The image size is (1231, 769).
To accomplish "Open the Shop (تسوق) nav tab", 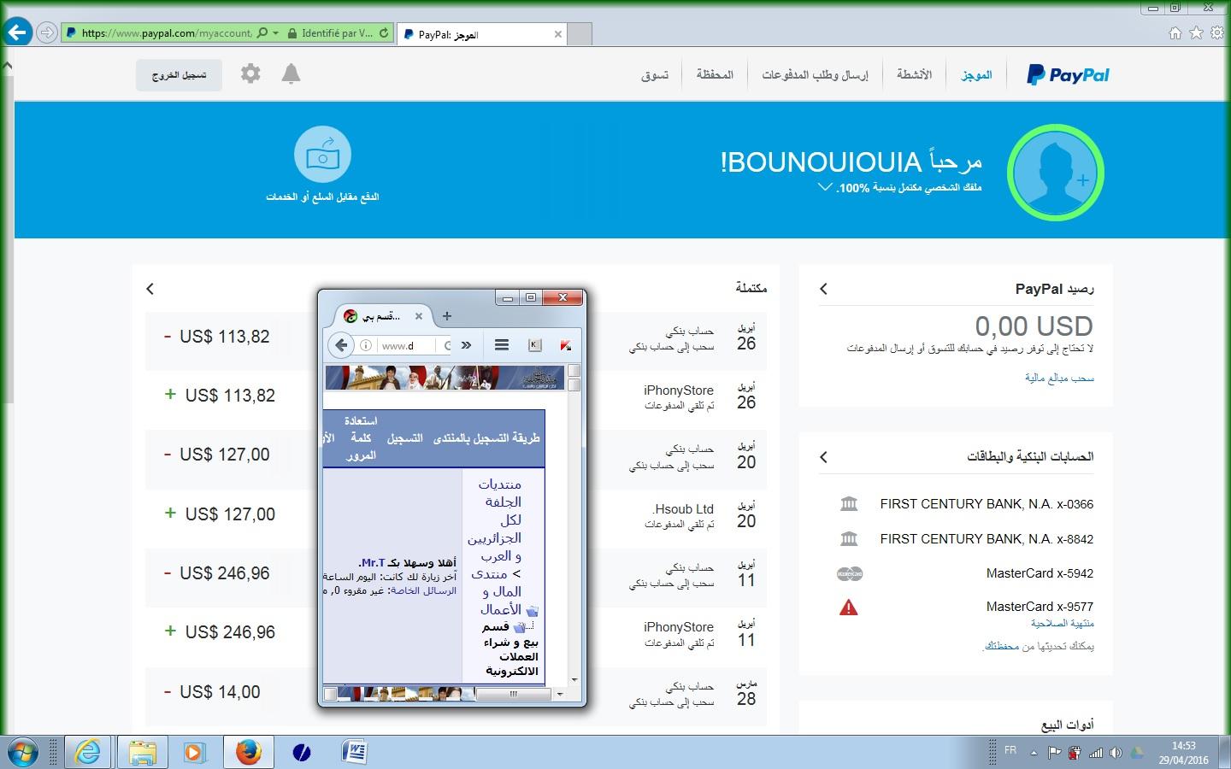I will 655,74.
